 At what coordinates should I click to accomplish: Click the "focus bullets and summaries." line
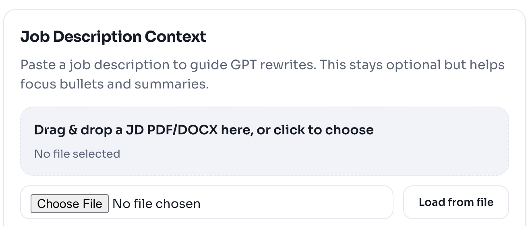[114, 84]
